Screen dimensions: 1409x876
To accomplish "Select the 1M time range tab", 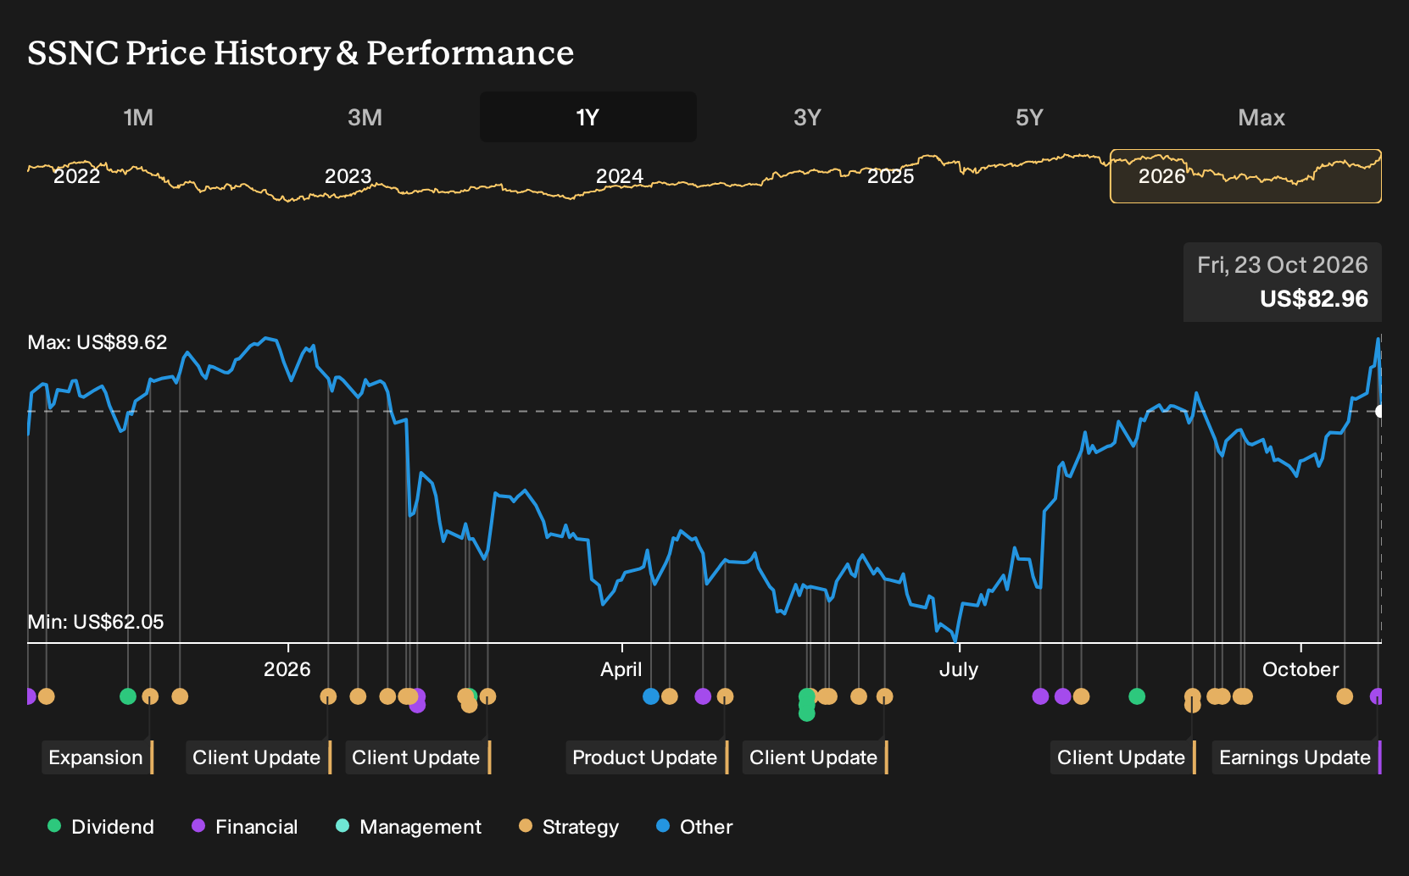I will (x=138, y=117).
